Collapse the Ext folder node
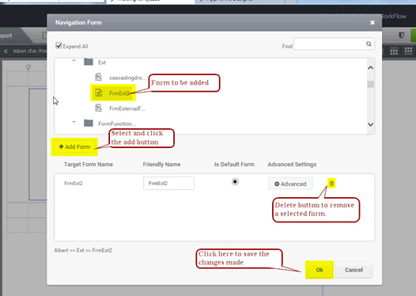This screenshot has width=416, height=296. pos(74,61)
